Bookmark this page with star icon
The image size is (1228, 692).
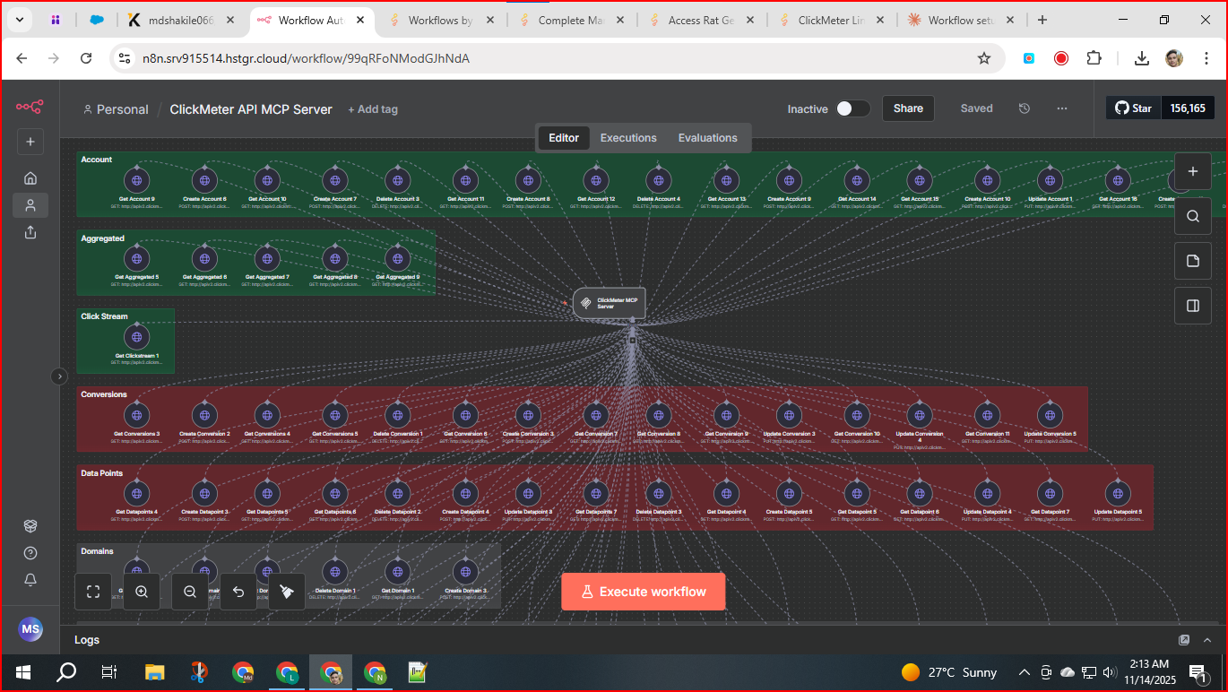pyautogui.click(x=984, y=58)
